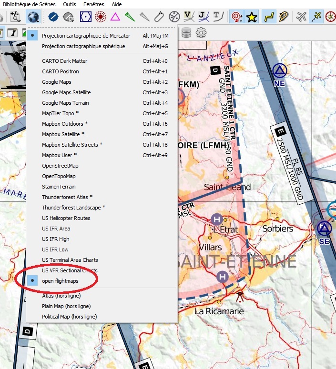Click the SE reporting point triangle on map
The image size is (336, 369).
tap(324, 228)
